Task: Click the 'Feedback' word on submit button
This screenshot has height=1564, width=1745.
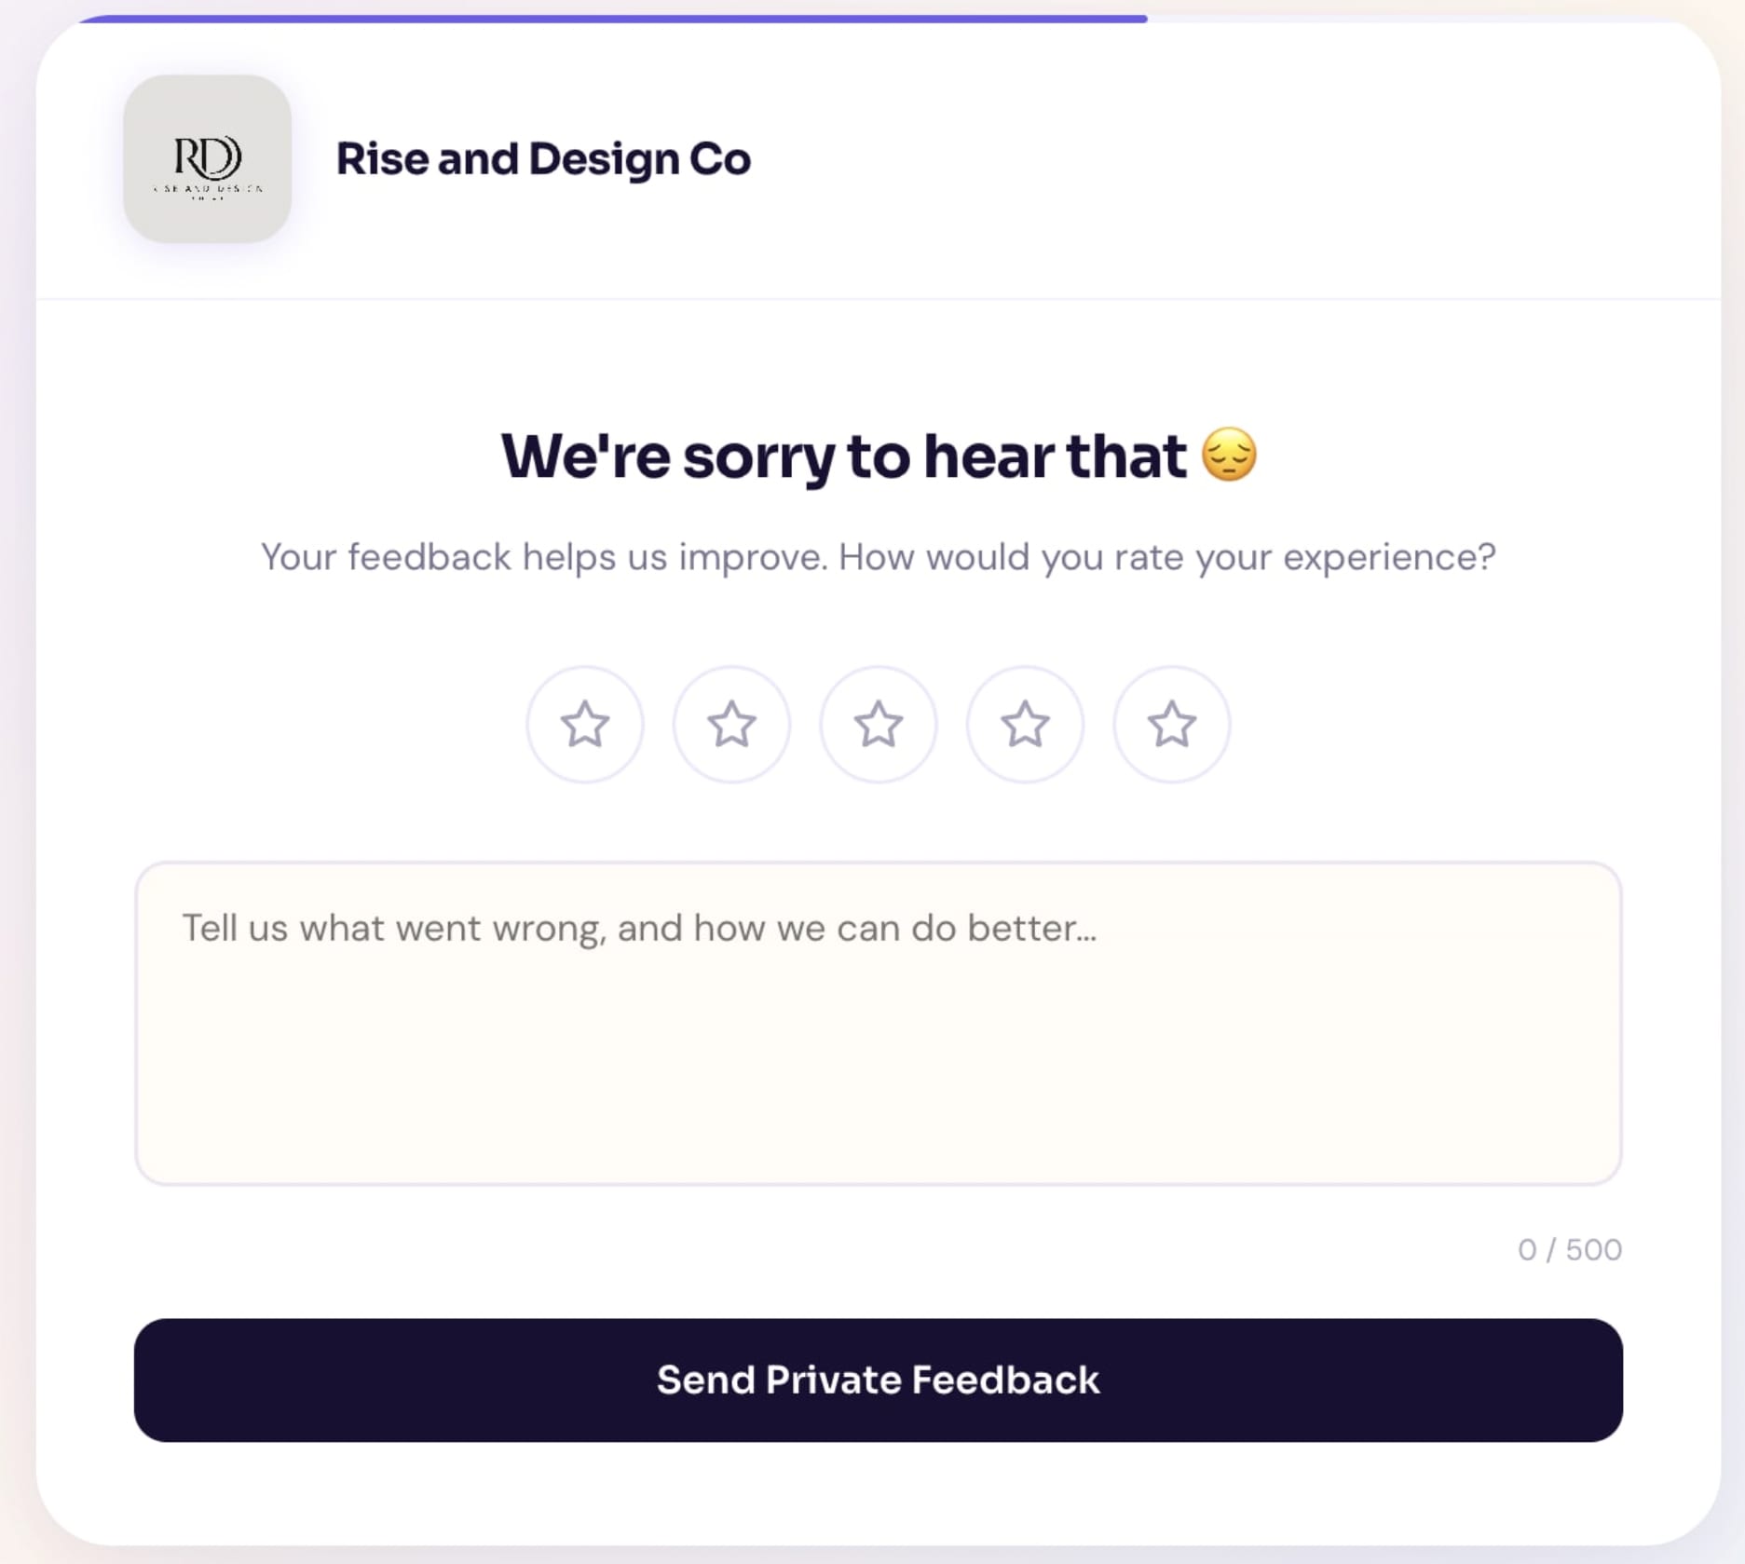Action: point(1005,1380)
